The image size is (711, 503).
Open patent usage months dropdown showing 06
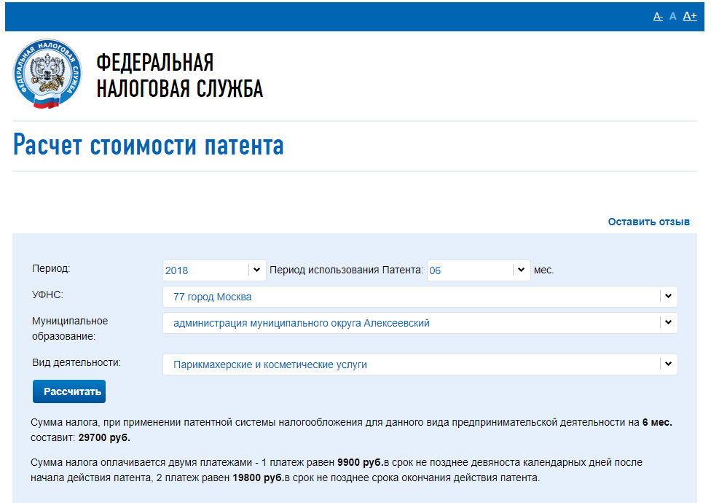tap(479, 270)
